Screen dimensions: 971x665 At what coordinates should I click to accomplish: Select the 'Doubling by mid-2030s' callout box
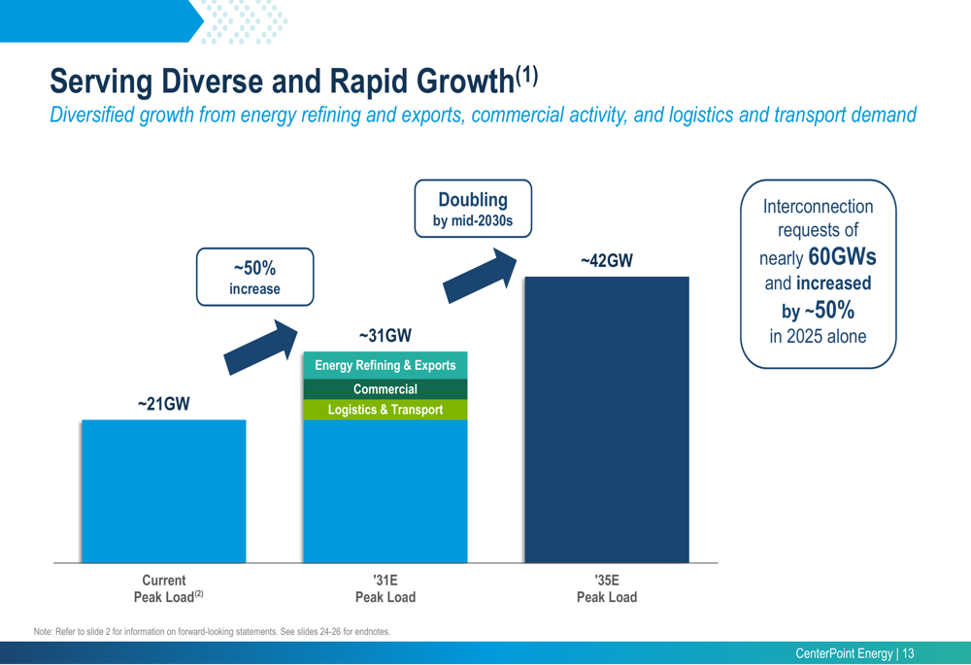pyautogui.click(x=473, y=209)
